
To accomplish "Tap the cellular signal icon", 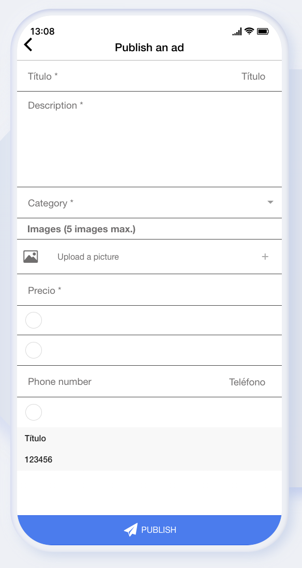I will pos(237,32).
